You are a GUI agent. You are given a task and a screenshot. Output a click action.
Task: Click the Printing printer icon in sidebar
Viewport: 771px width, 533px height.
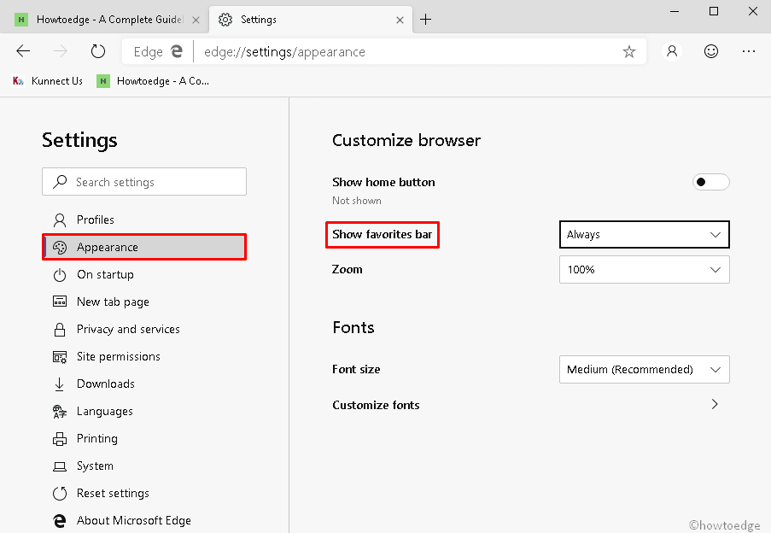[x=59, y=438]
